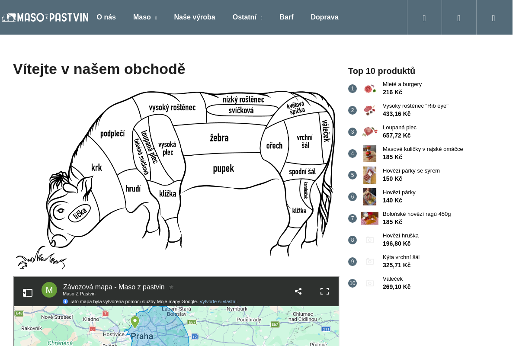The image size is (519, 346).
Task: Open Mleté a burgery product
Action: tap(402, 84)
